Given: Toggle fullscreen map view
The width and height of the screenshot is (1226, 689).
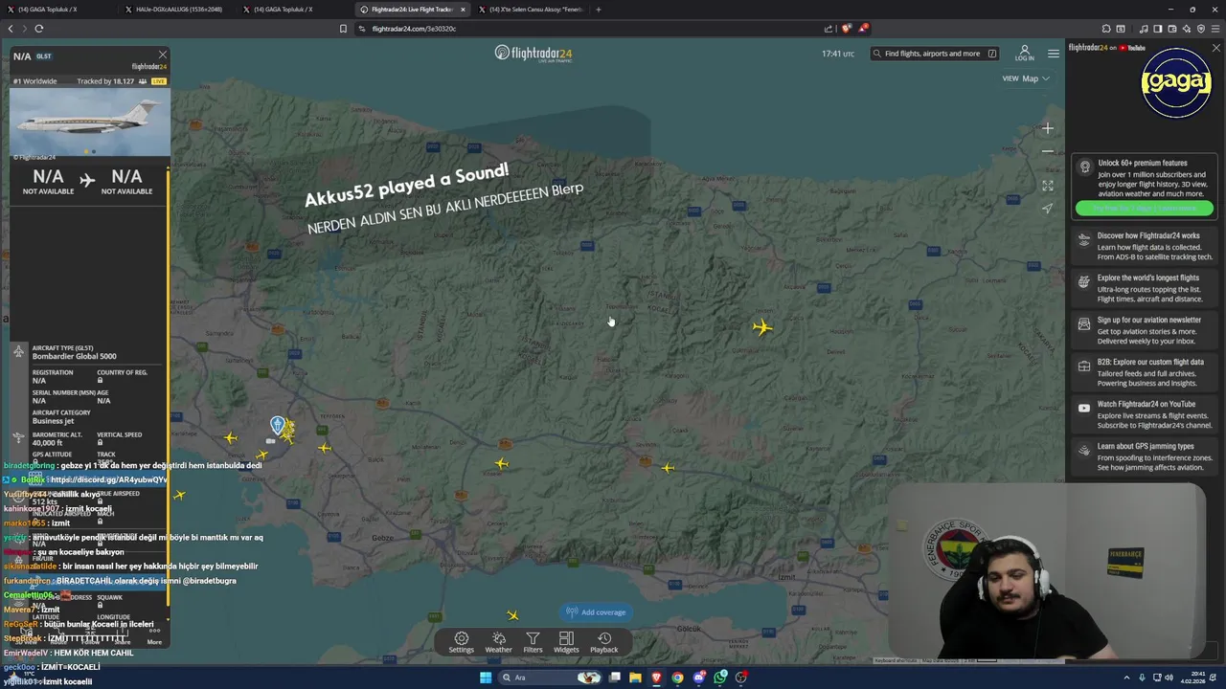Looking at the screenshot, I should coord(1048,186).
